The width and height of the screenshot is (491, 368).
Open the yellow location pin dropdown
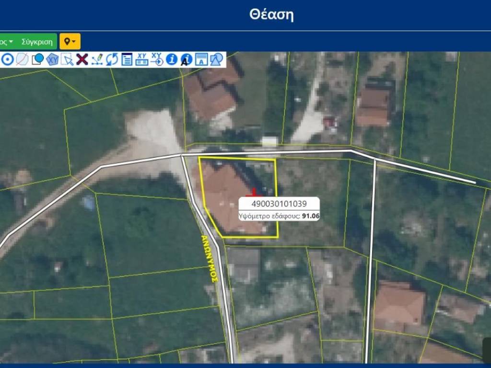point(70,42)
